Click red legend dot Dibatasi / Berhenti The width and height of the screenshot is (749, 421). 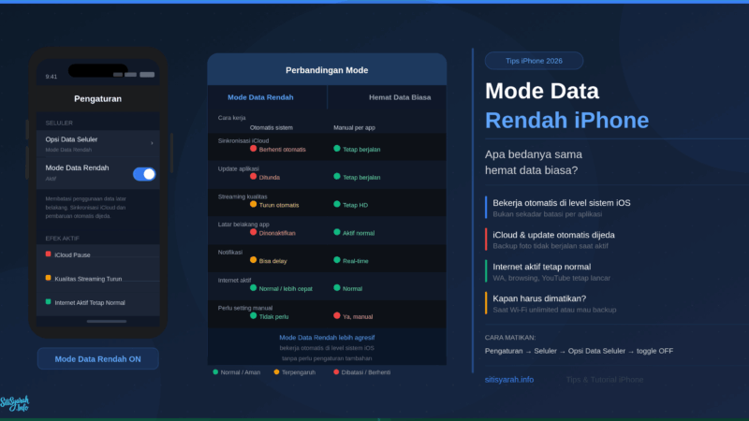(336, 371)
